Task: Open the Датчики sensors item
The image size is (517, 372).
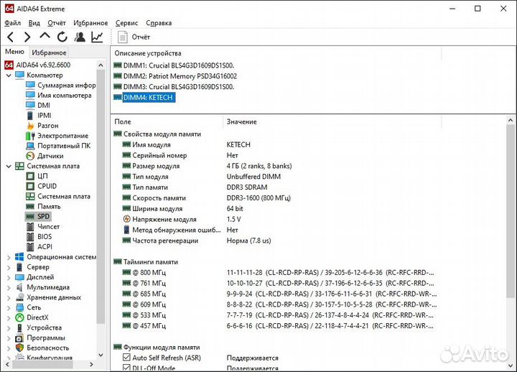Action: tap(45, 156)
